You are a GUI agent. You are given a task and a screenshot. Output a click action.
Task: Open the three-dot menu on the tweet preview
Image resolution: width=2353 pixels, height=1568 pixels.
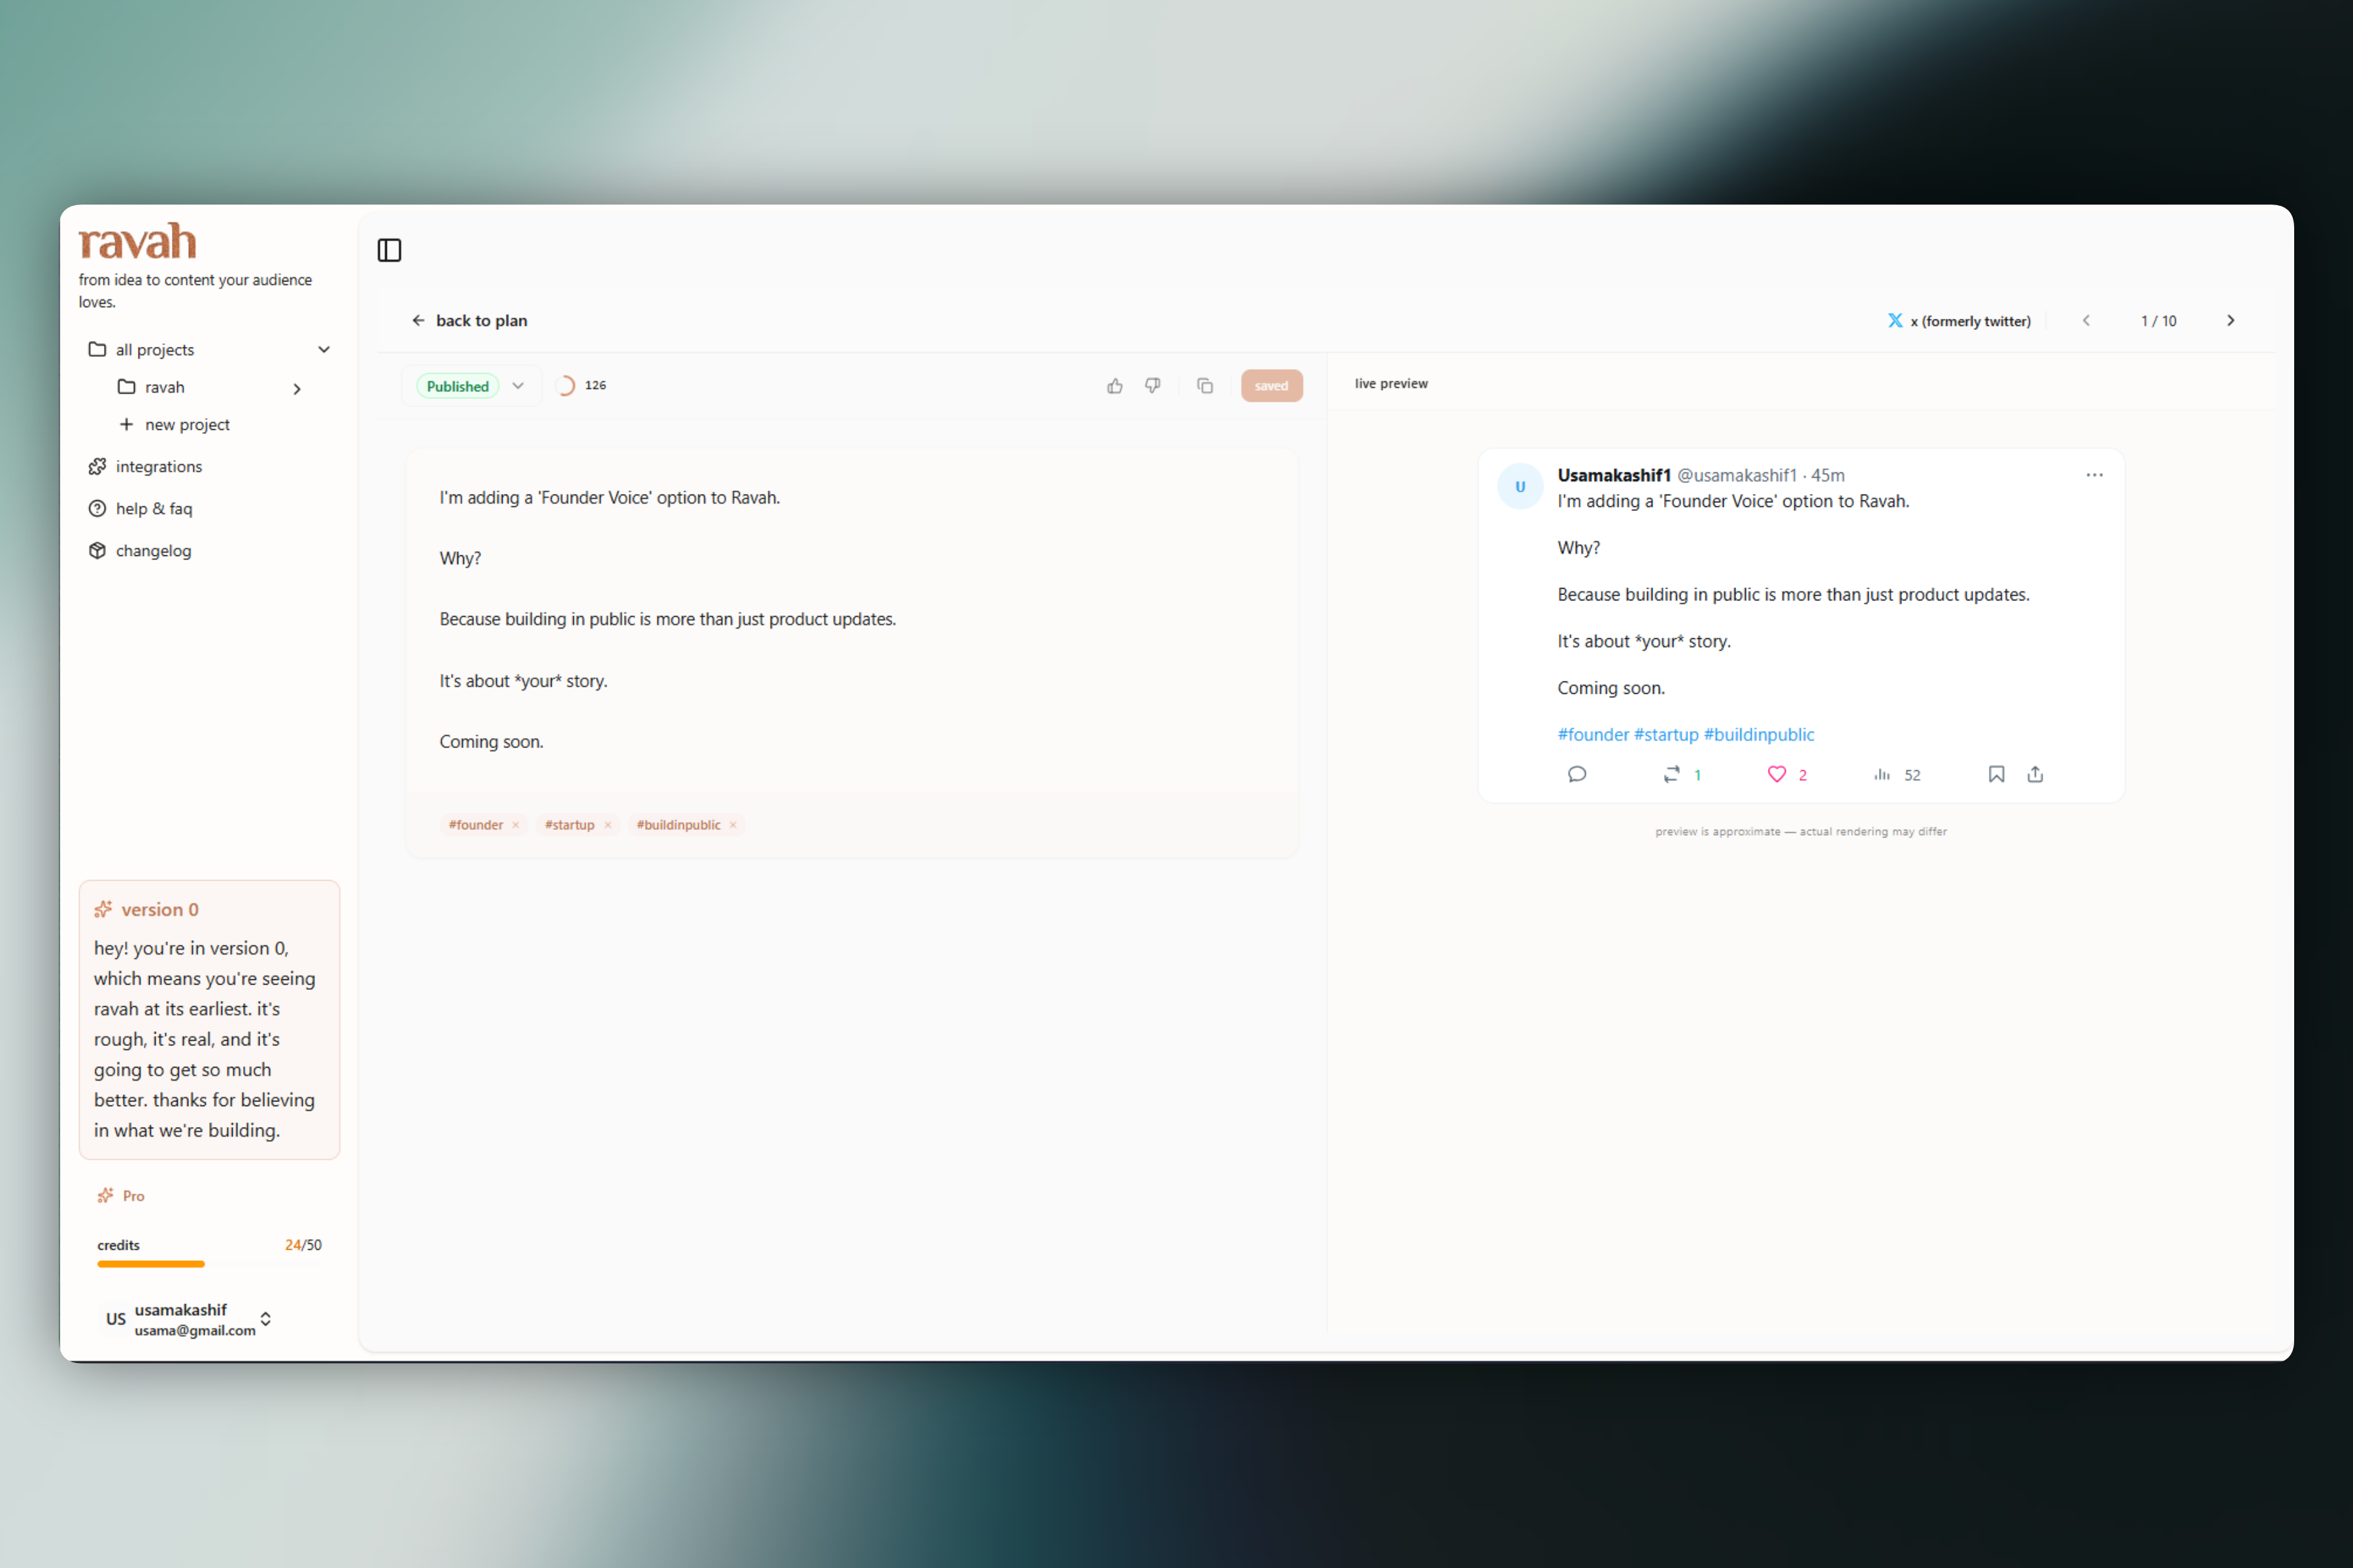[2094, 475]
